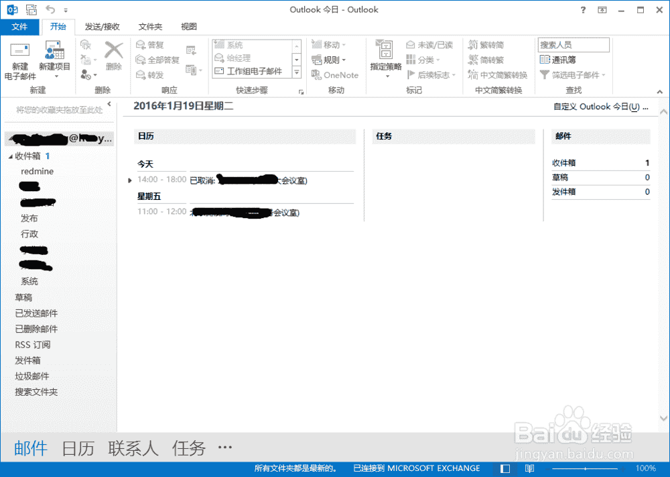Click 自定义 Outlook 今日 link
Screen dimensions: 670x477
coord(600,107)
